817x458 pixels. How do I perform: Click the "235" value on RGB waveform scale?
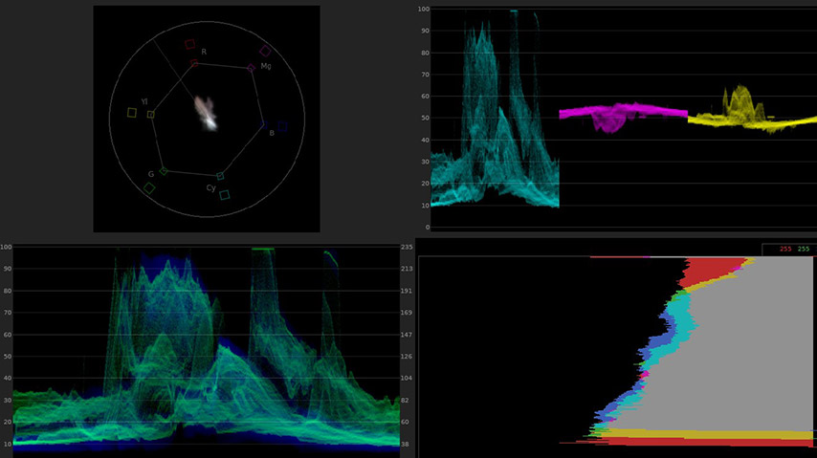407,247
